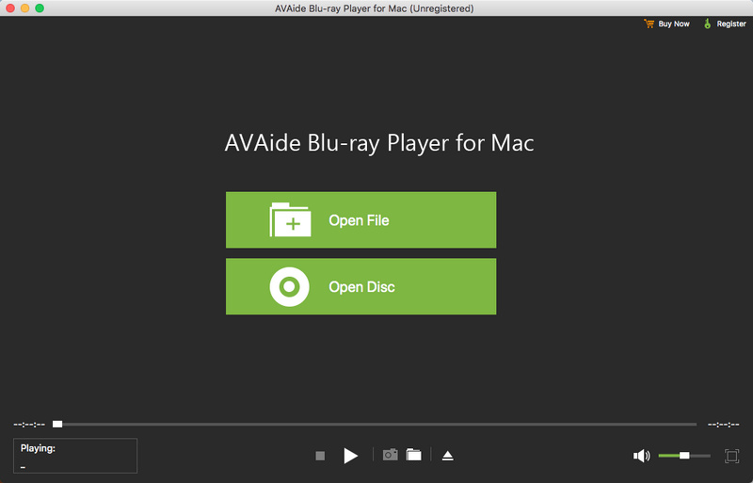Click the stop playback square icon
The width and height of the screenshot is (753, 483).
click(320, 455)
